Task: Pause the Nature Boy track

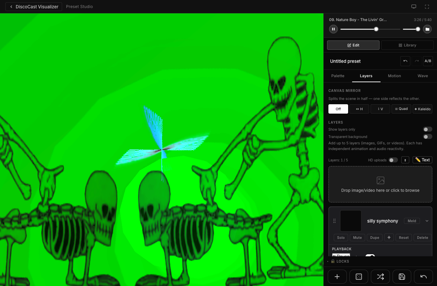Action: (333, 29)
